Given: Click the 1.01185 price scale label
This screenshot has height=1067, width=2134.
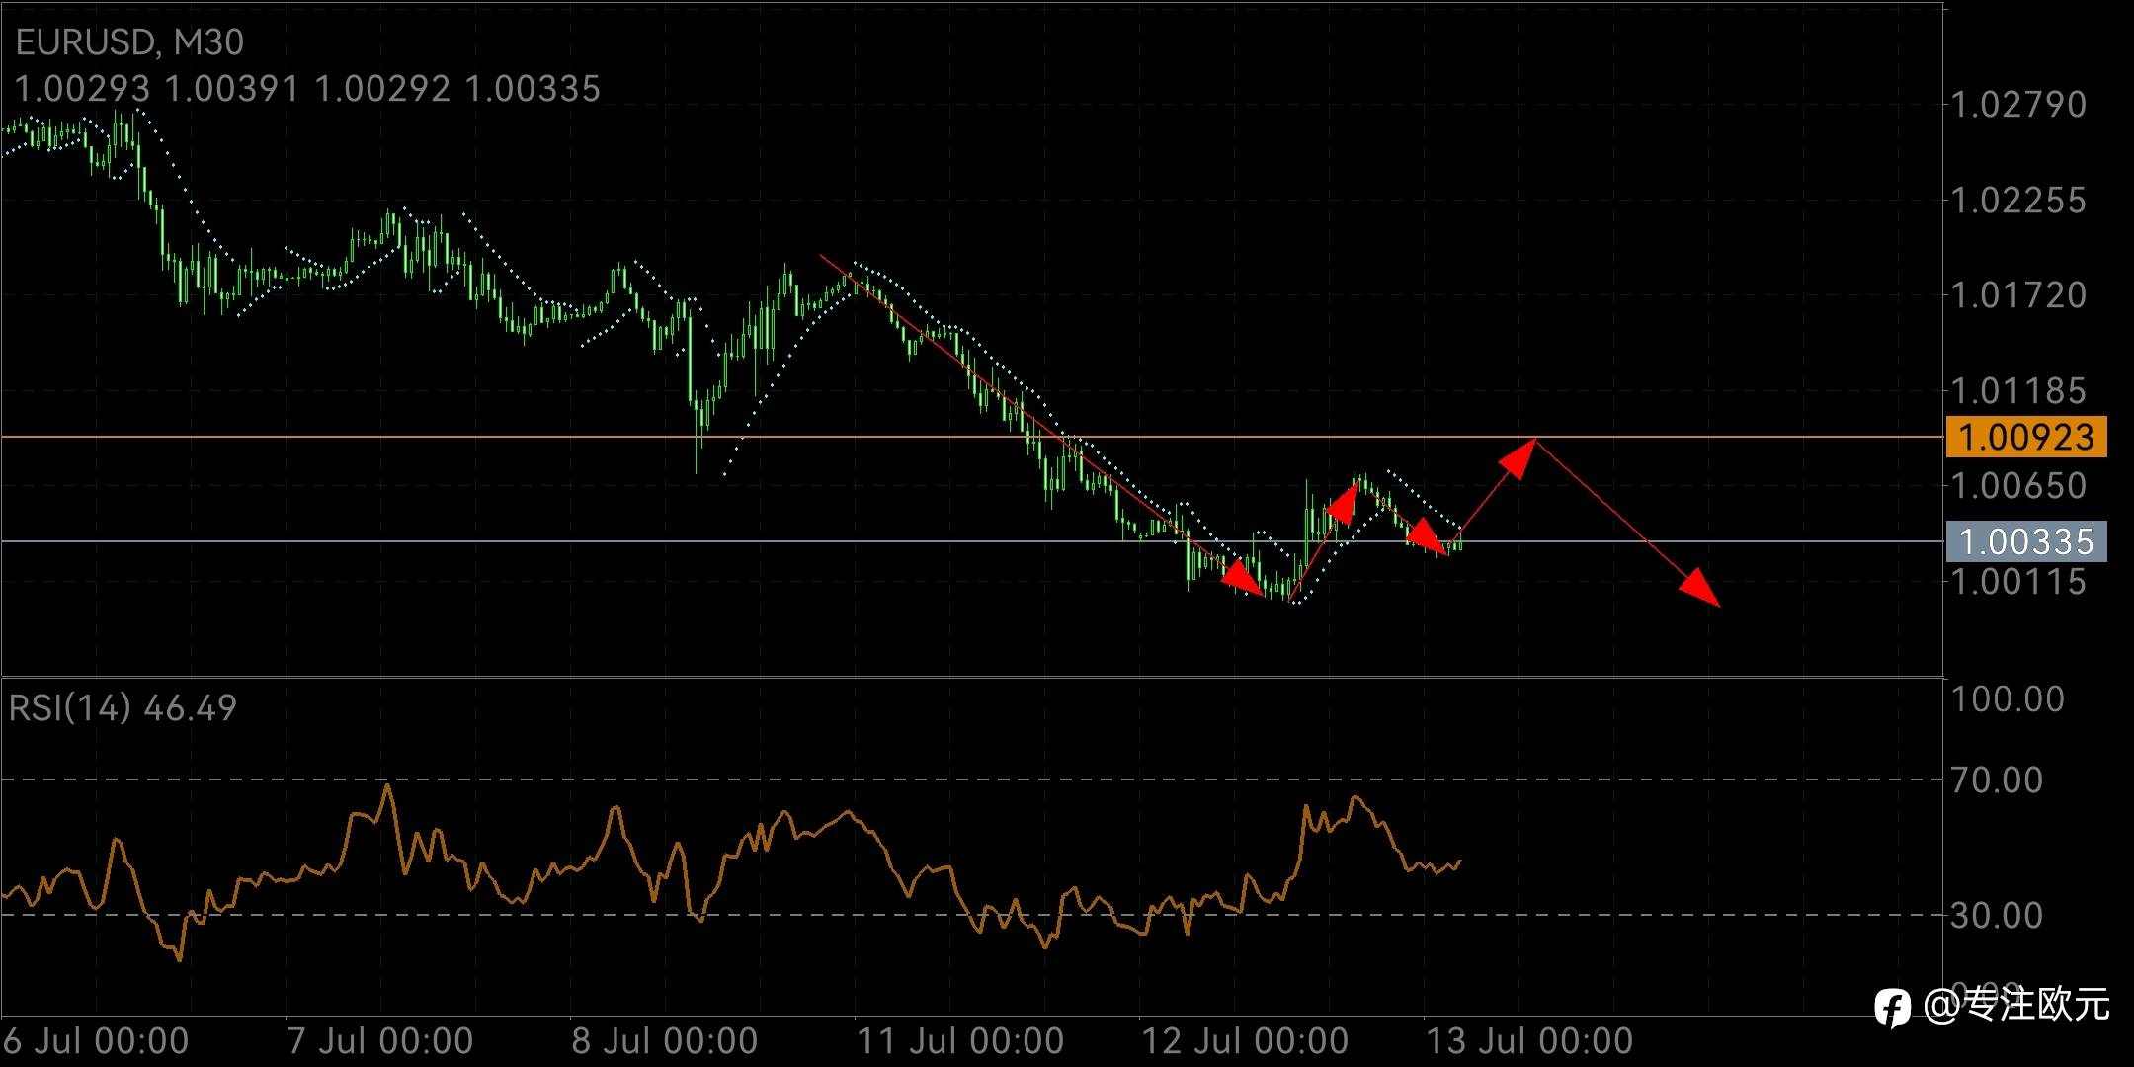Looking at the screenshot, I should coord(2017,391).
